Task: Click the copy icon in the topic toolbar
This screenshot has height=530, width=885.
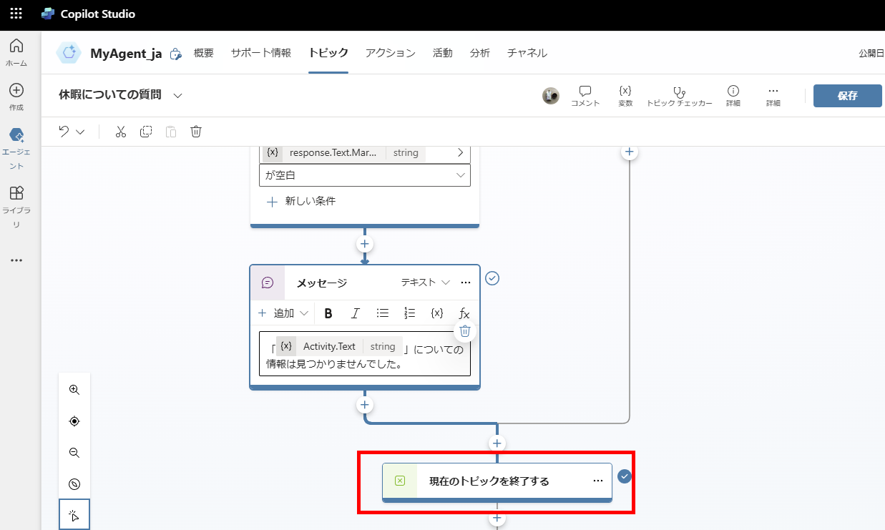Action: coord(145,131)
